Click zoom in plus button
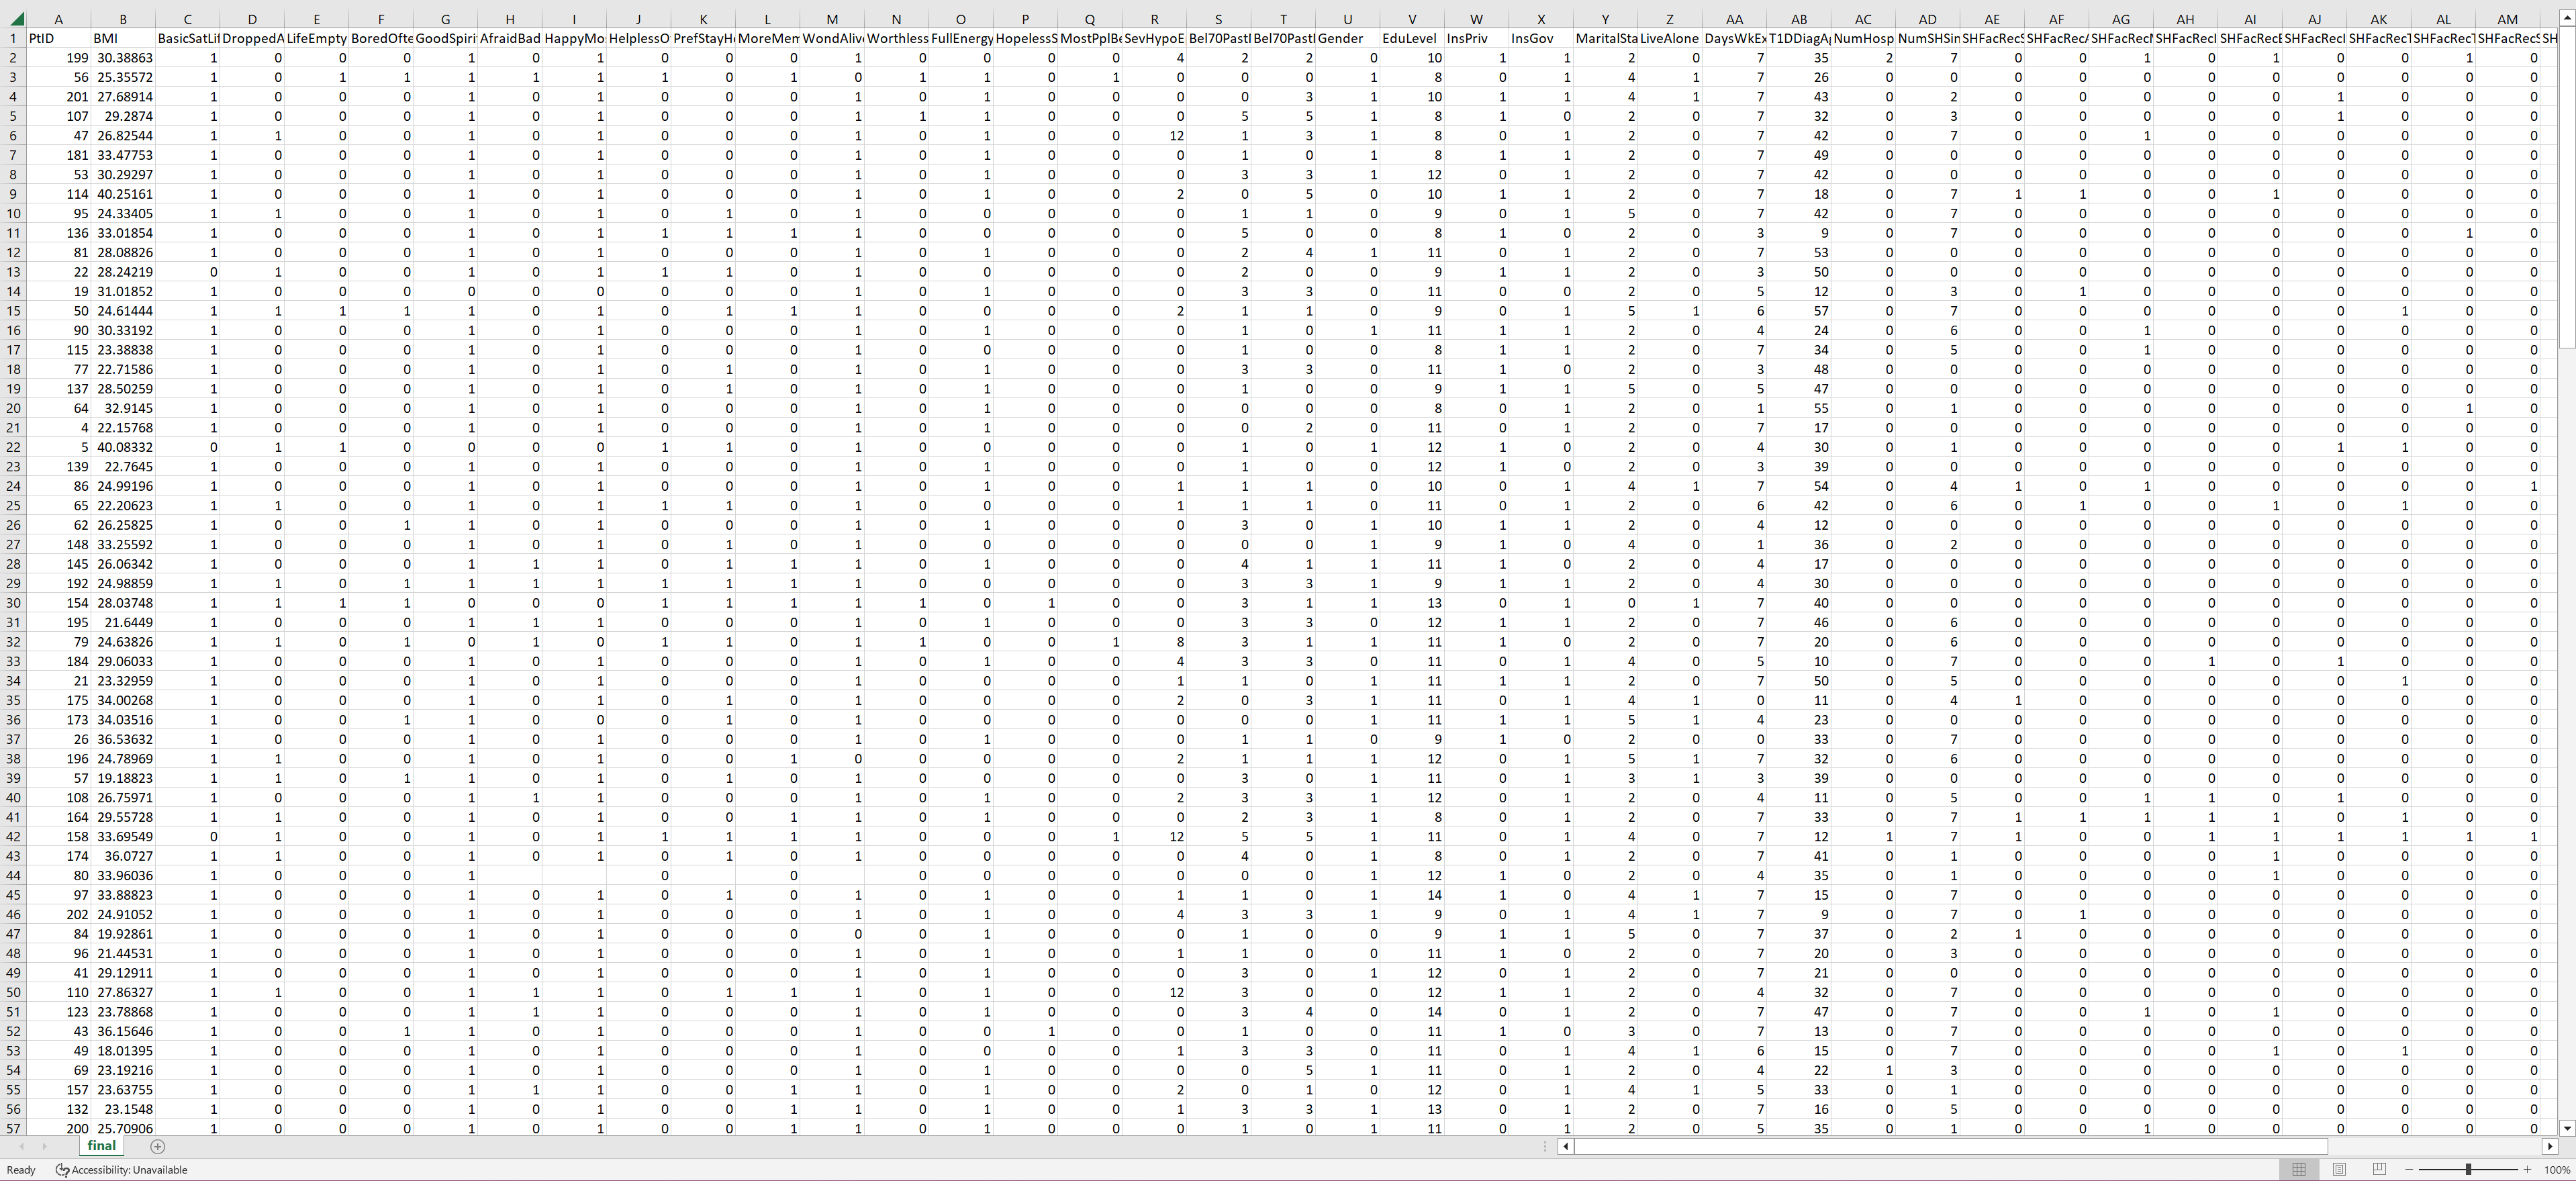The height and width of the screenshot is (1181, 2576). (x=2527, y=1169)
